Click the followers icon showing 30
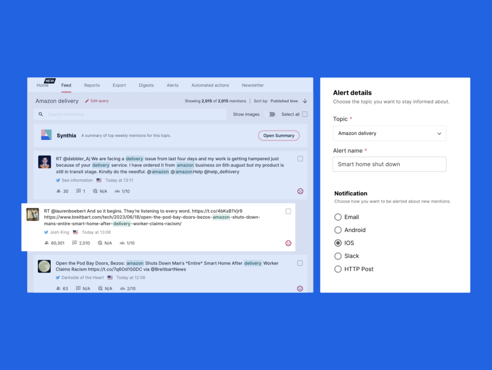492x370 pixels. pyautogui.click(x=59, y=191)
